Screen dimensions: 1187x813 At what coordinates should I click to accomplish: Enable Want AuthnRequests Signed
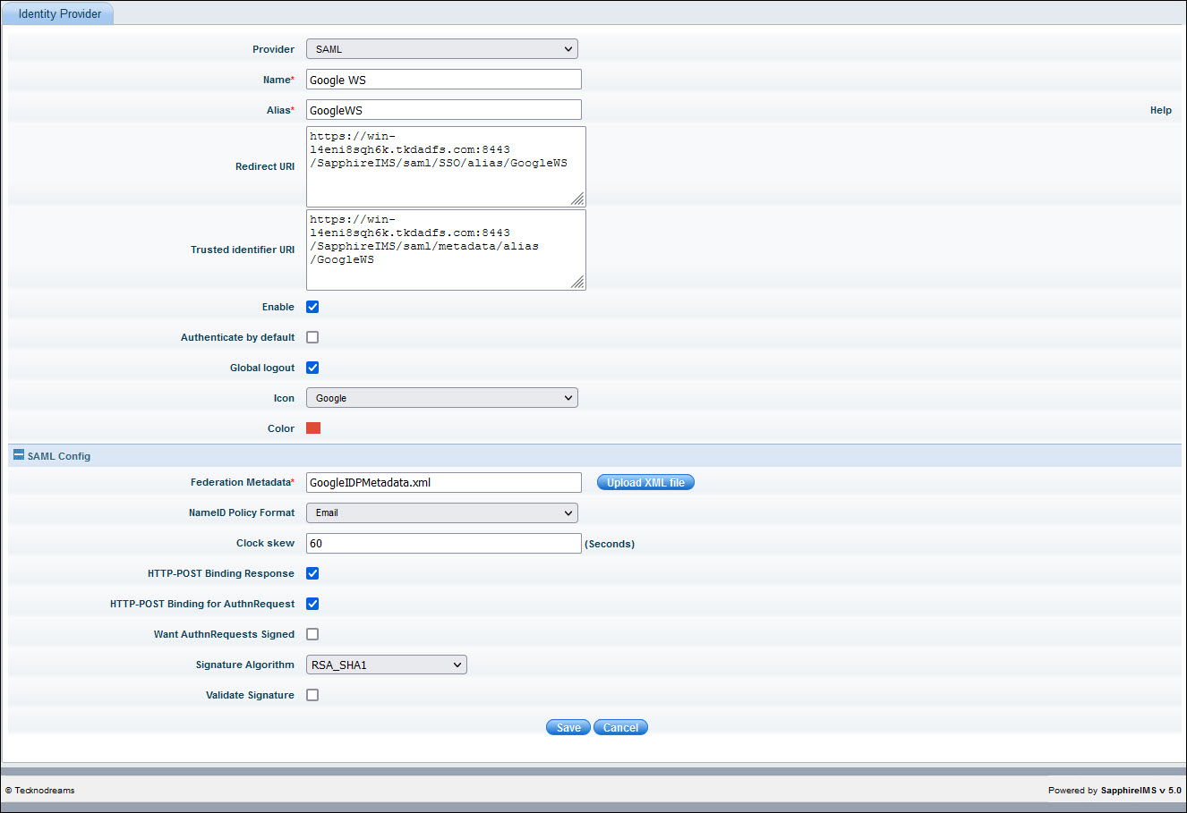[312, 633]
